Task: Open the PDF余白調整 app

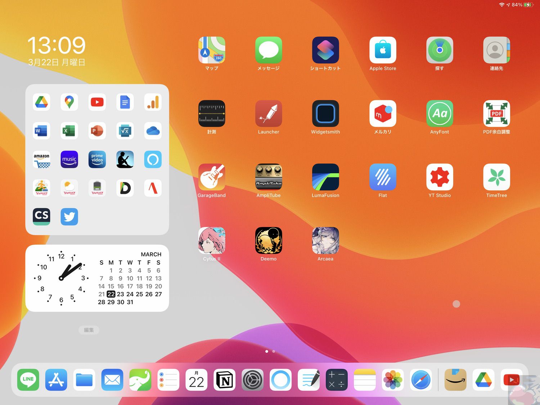Action: coord(496,114)
